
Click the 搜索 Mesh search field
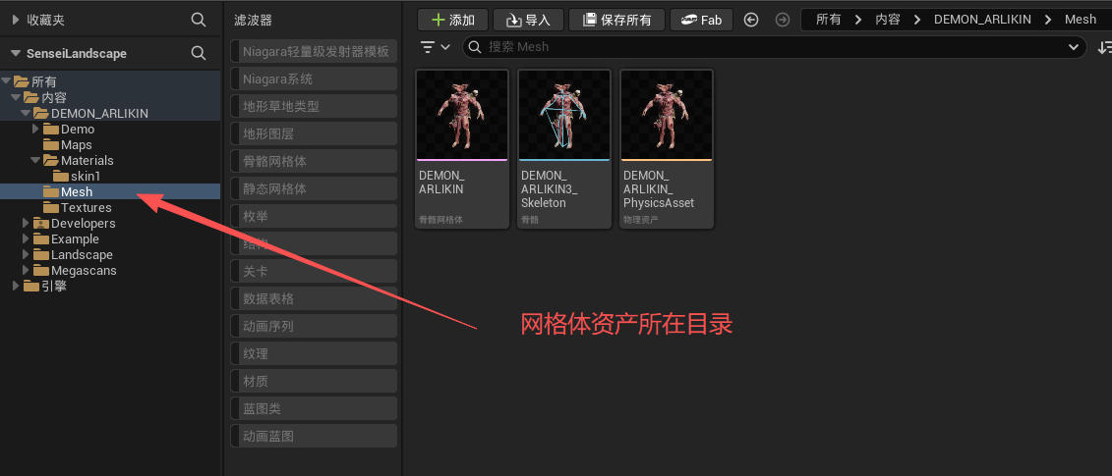tap(775, 47)
